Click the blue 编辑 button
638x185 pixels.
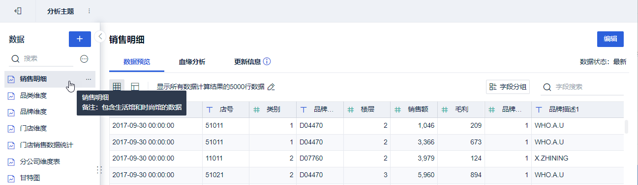click(610, 39)
